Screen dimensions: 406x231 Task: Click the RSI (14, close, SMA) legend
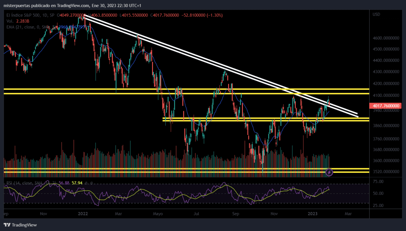(x=31, y=183)
